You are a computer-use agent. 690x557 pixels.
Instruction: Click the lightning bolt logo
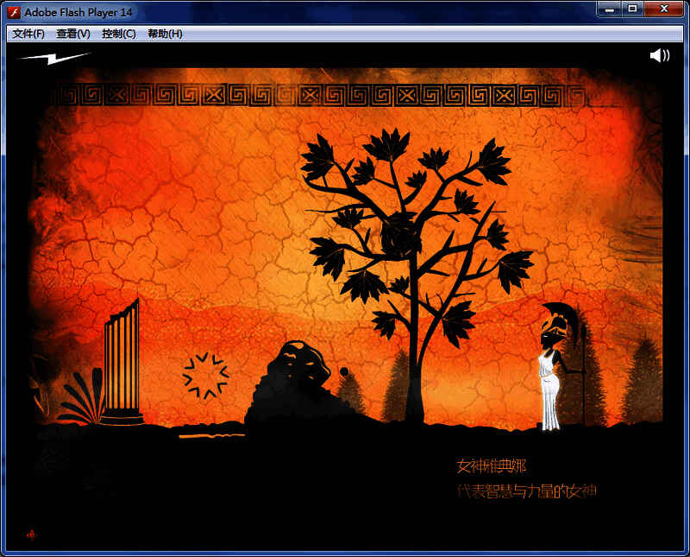[54, 58]
